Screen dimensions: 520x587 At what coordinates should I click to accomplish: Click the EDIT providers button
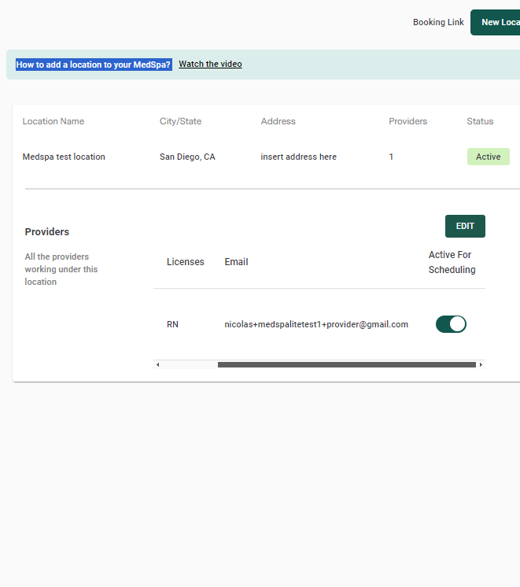point(465,226)
